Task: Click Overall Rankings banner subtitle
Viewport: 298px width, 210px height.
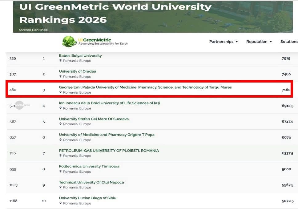Action: (33, 30)
